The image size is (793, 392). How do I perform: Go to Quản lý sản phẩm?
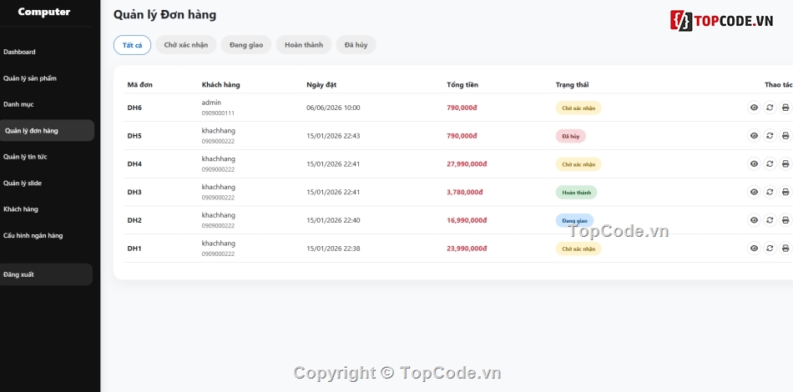(x=30, y=78)
